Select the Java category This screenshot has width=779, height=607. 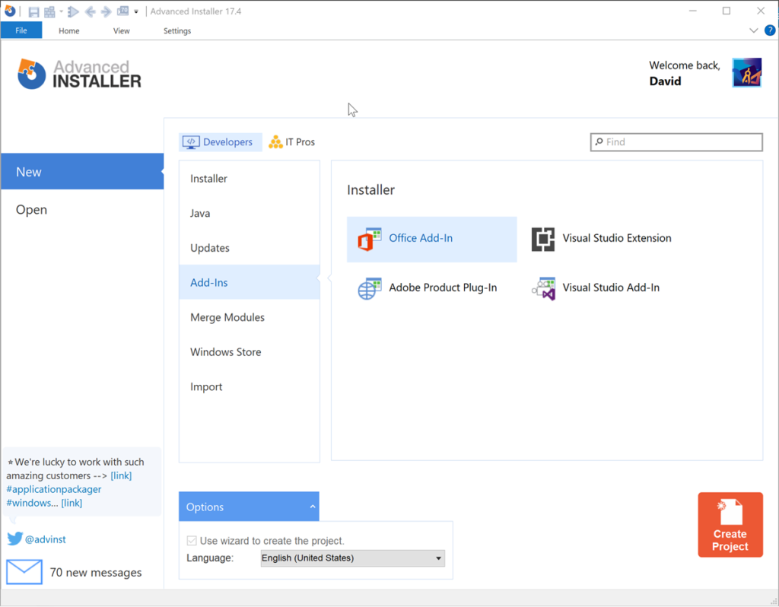click(250, 213)
